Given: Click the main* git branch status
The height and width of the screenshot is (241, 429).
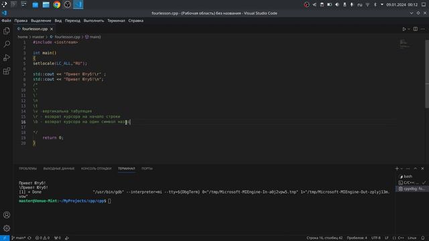Looking at the screenshot, I should tap(19, 238).
